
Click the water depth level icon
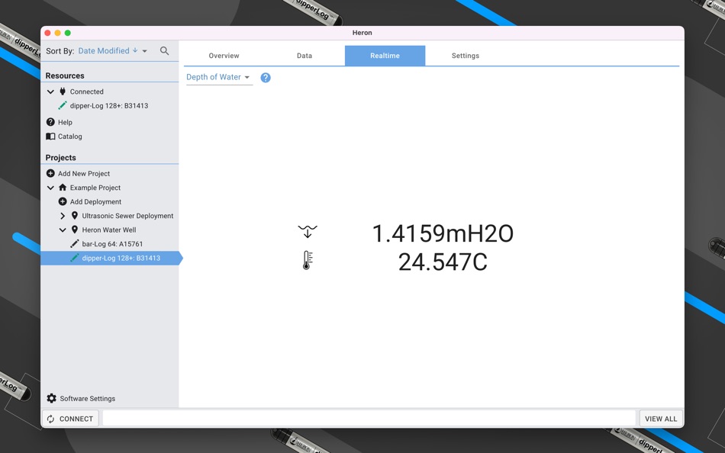pos(308,231)
